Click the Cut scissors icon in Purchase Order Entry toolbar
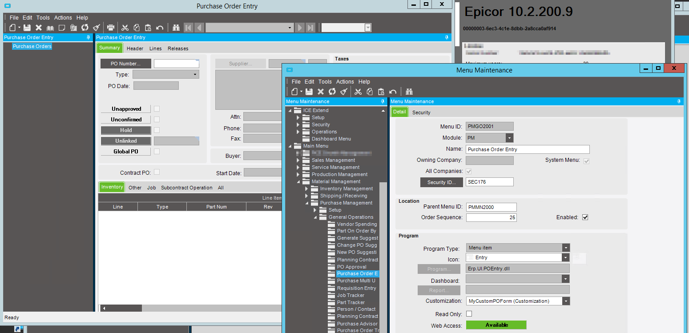 pyautogui.click(x=125, y=28)
